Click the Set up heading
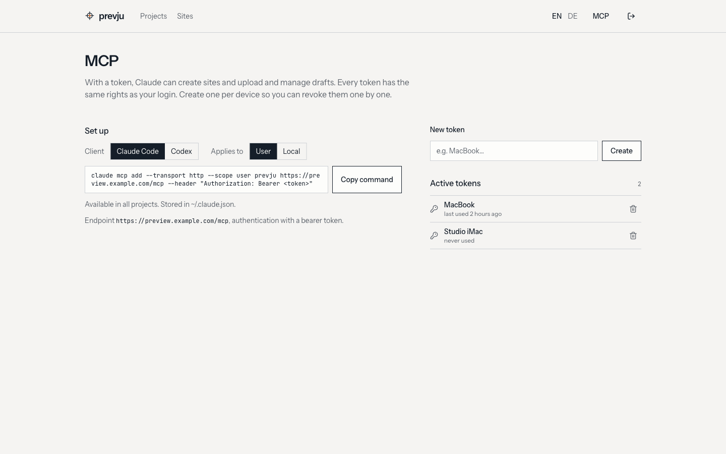 pos(97,131)
